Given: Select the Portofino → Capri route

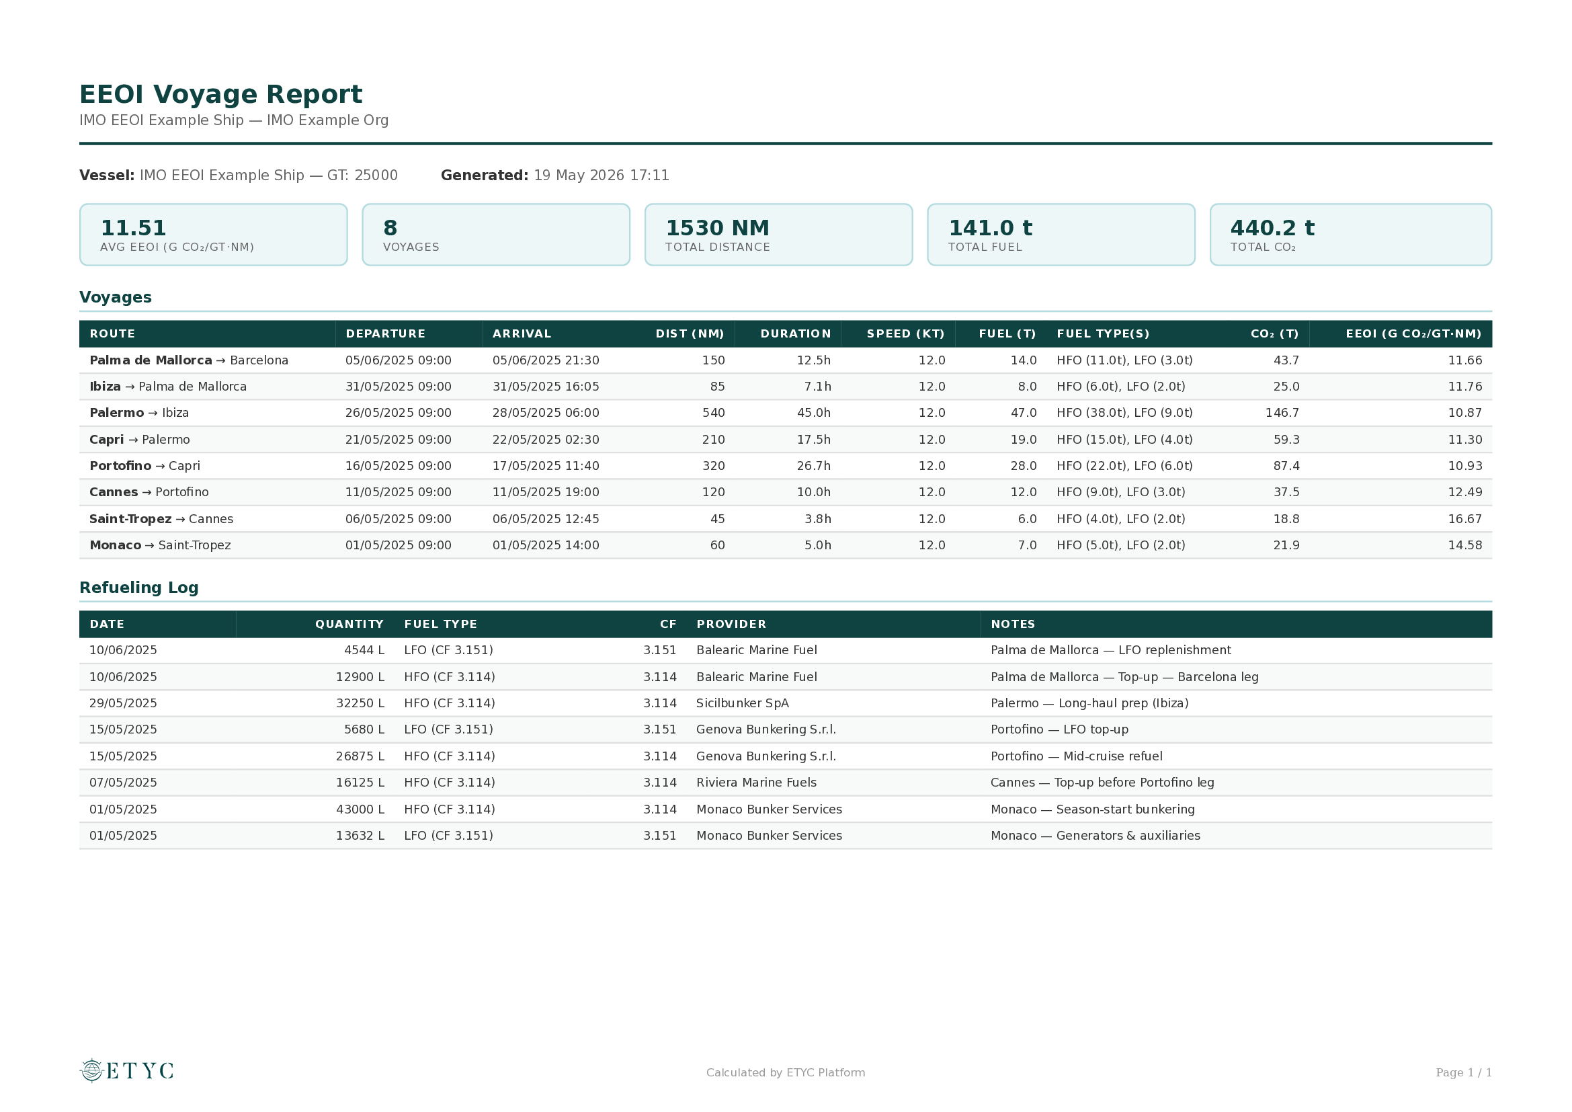Looking at the screenshot, I should pos(145,466).
